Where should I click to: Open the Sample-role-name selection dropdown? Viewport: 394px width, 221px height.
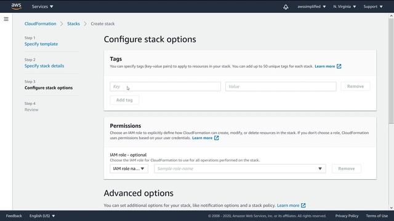[240, 169]
